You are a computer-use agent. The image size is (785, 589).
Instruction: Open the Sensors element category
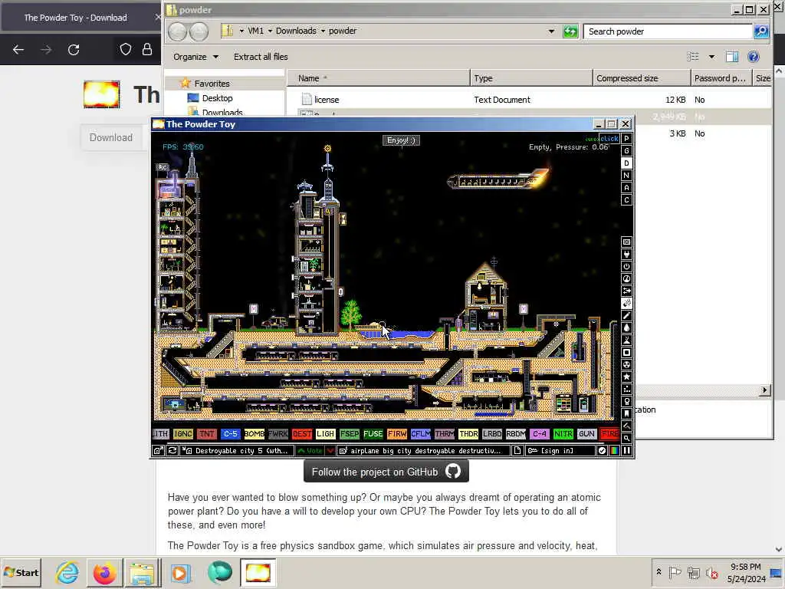click(x=626, y=279)
